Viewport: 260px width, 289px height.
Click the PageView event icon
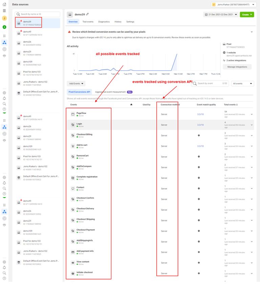72,114
